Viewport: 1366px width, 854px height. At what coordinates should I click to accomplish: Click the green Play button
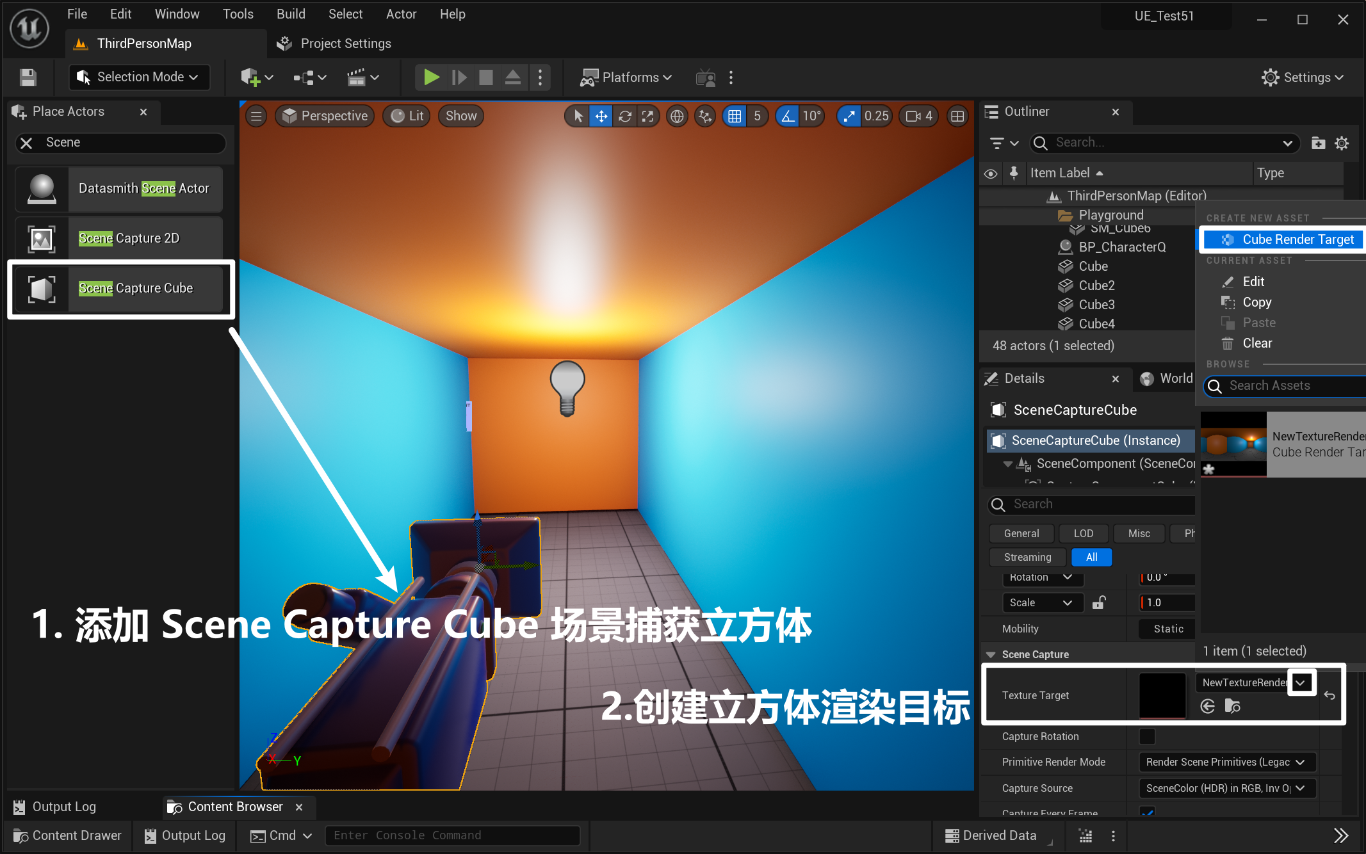coord(431,77)
